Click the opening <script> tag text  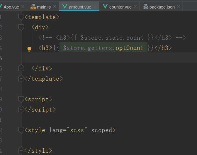point(38,100)
